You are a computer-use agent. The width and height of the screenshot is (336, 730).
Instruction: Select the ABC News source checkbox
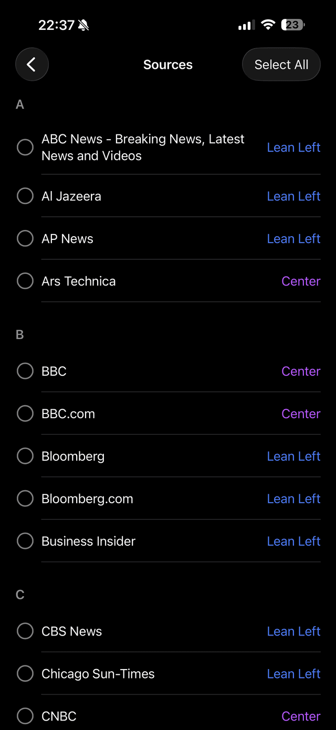pos(25,147)
